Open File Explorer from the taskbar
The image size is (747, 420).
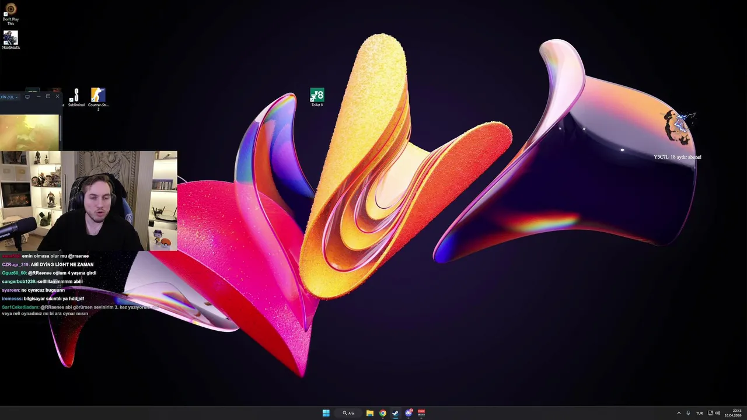[369, 413]
